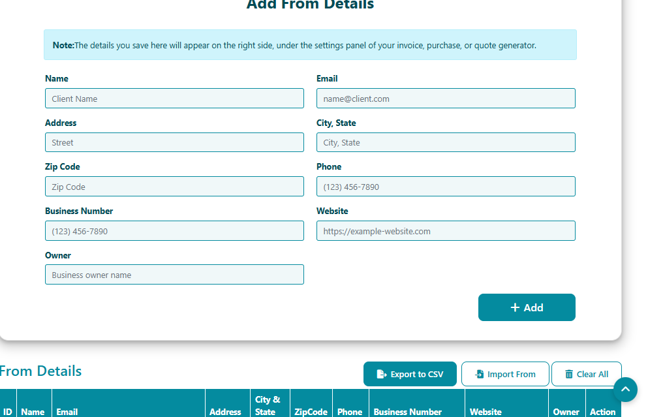Click the Export to CSV button

410,374
